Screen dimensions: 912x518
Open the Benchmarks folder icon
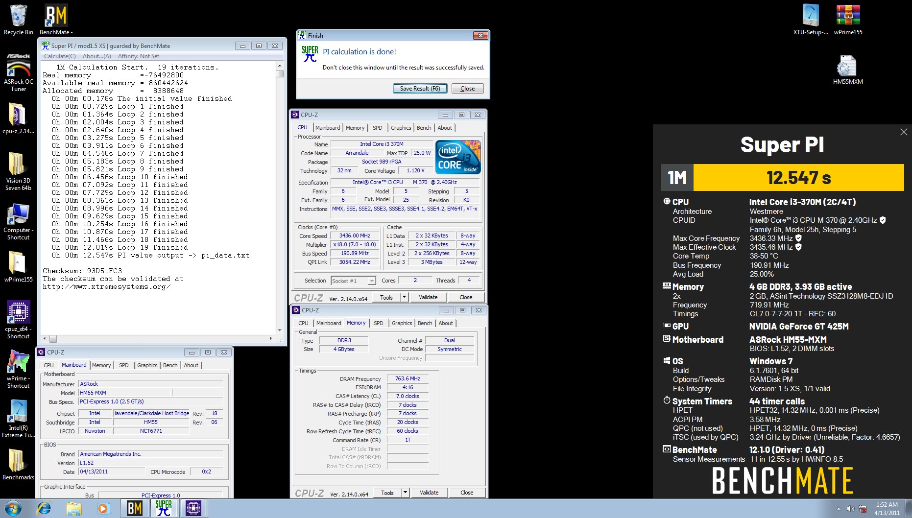19,465
